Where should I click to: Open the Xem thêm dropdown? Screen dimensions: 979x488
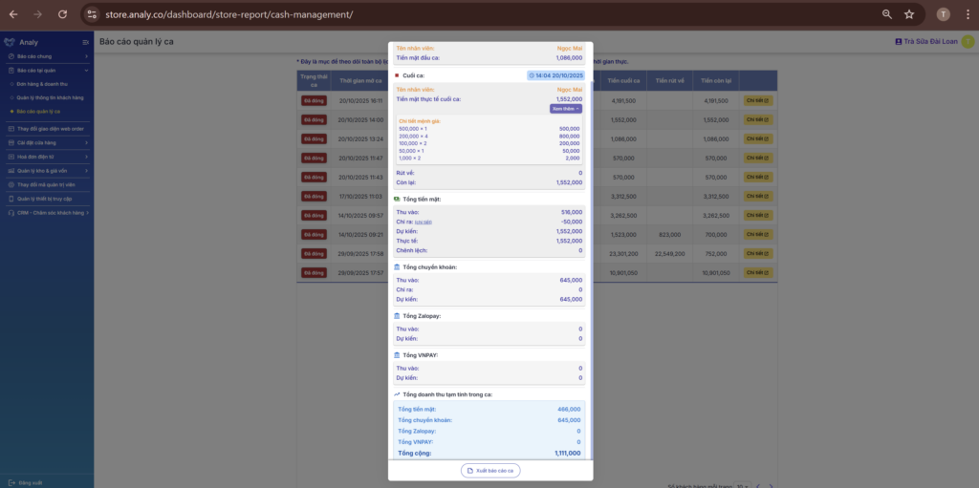click(x=565, y=109)
